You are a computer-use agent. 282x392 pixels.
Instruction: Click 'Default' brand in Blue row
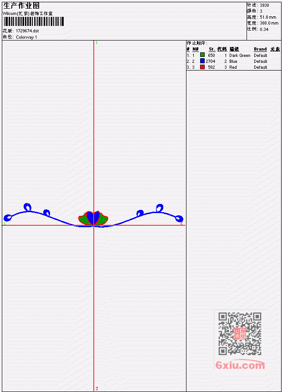[x=261, y=61]
